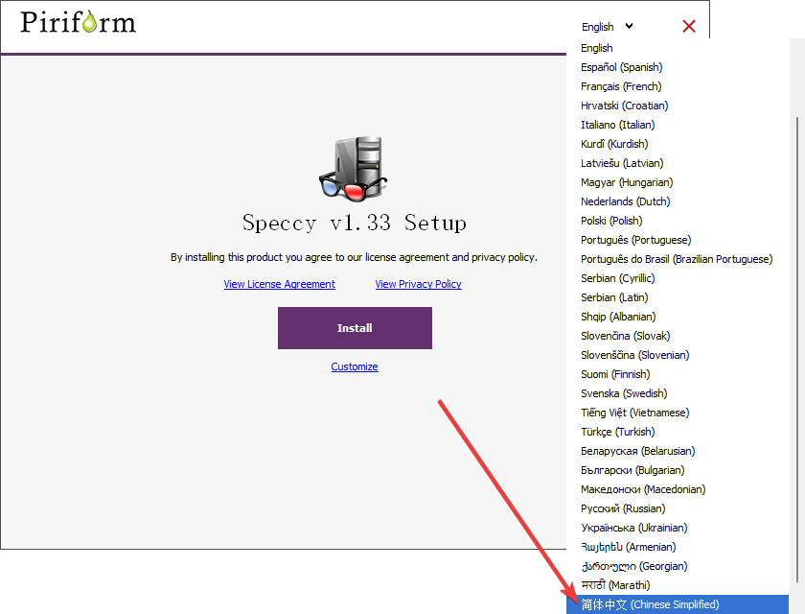Pick Shqip (Albanian) language option

point(678,317)
